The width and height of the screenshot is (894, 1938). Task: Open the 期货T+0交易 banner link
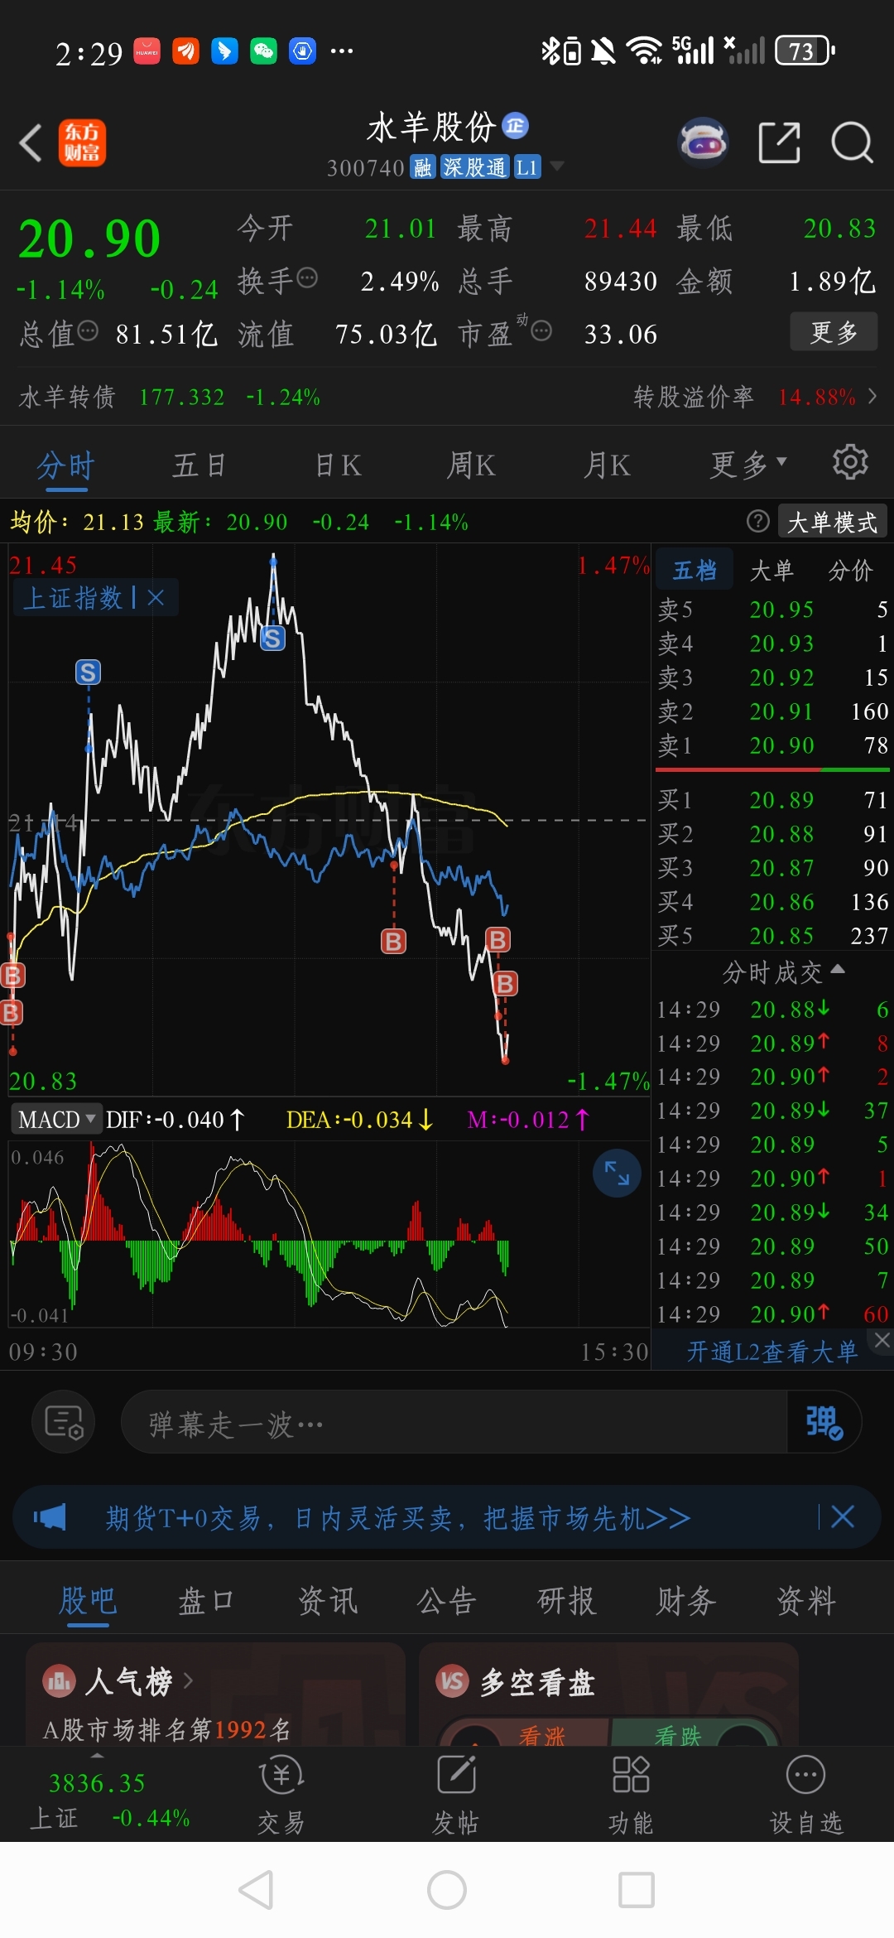[x=397, y=1517]
